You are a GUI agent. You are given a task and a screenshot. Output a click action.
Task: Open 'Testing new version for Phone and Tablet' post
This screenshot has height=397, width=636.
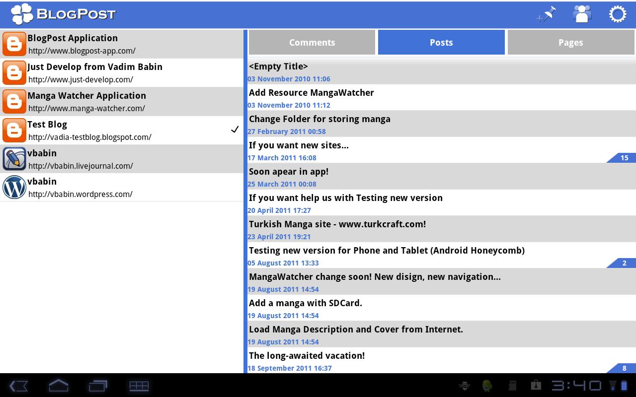coord(442,255)
